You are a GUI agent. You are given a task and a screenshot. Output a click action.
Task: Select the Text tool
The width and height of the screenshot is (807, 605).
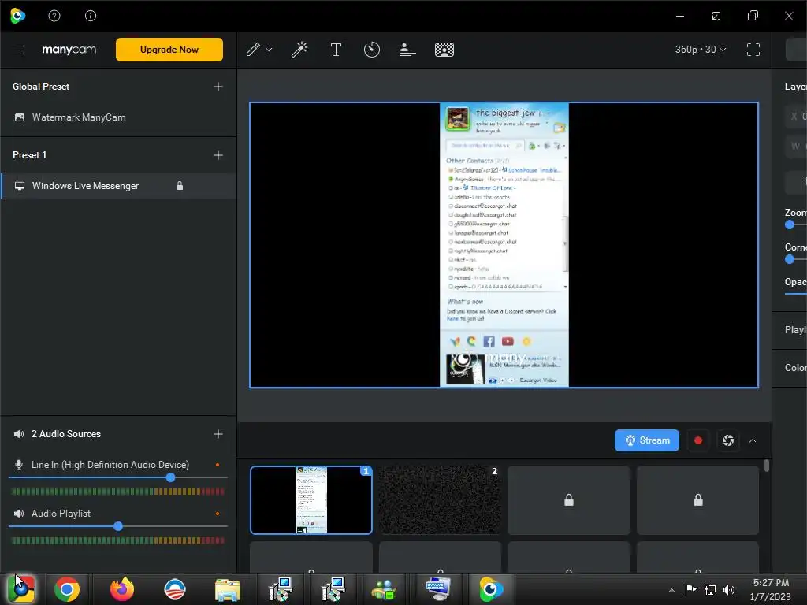(336, 50)
